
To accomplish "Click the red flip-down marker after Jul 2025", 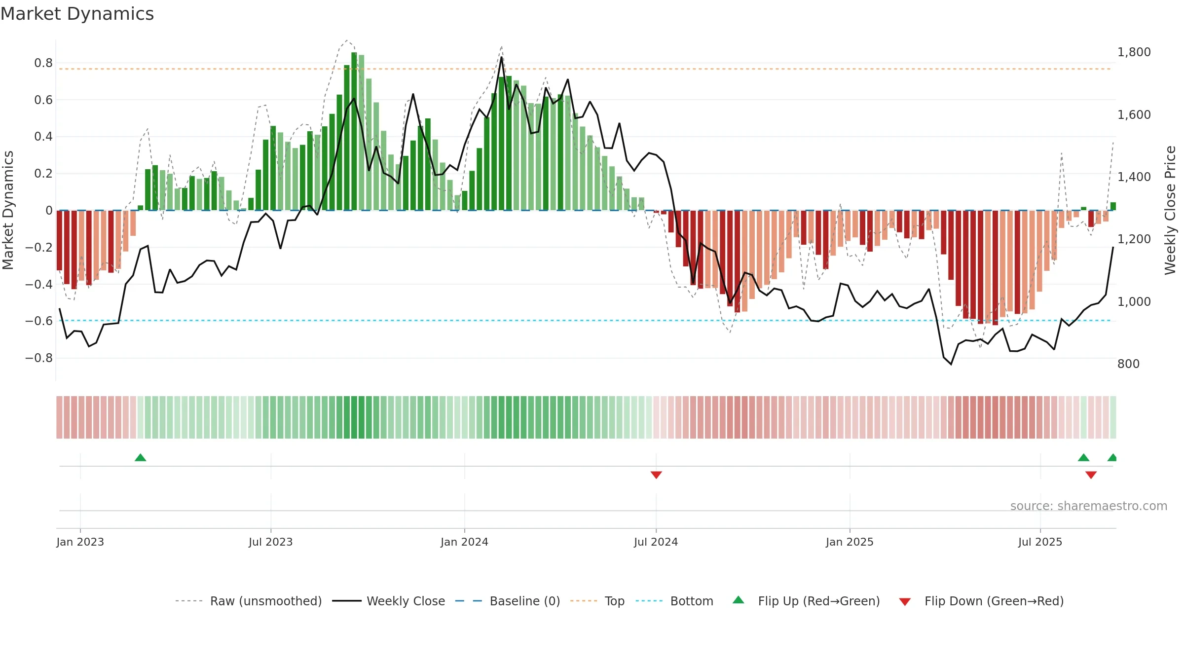I will click(1091, 475).
